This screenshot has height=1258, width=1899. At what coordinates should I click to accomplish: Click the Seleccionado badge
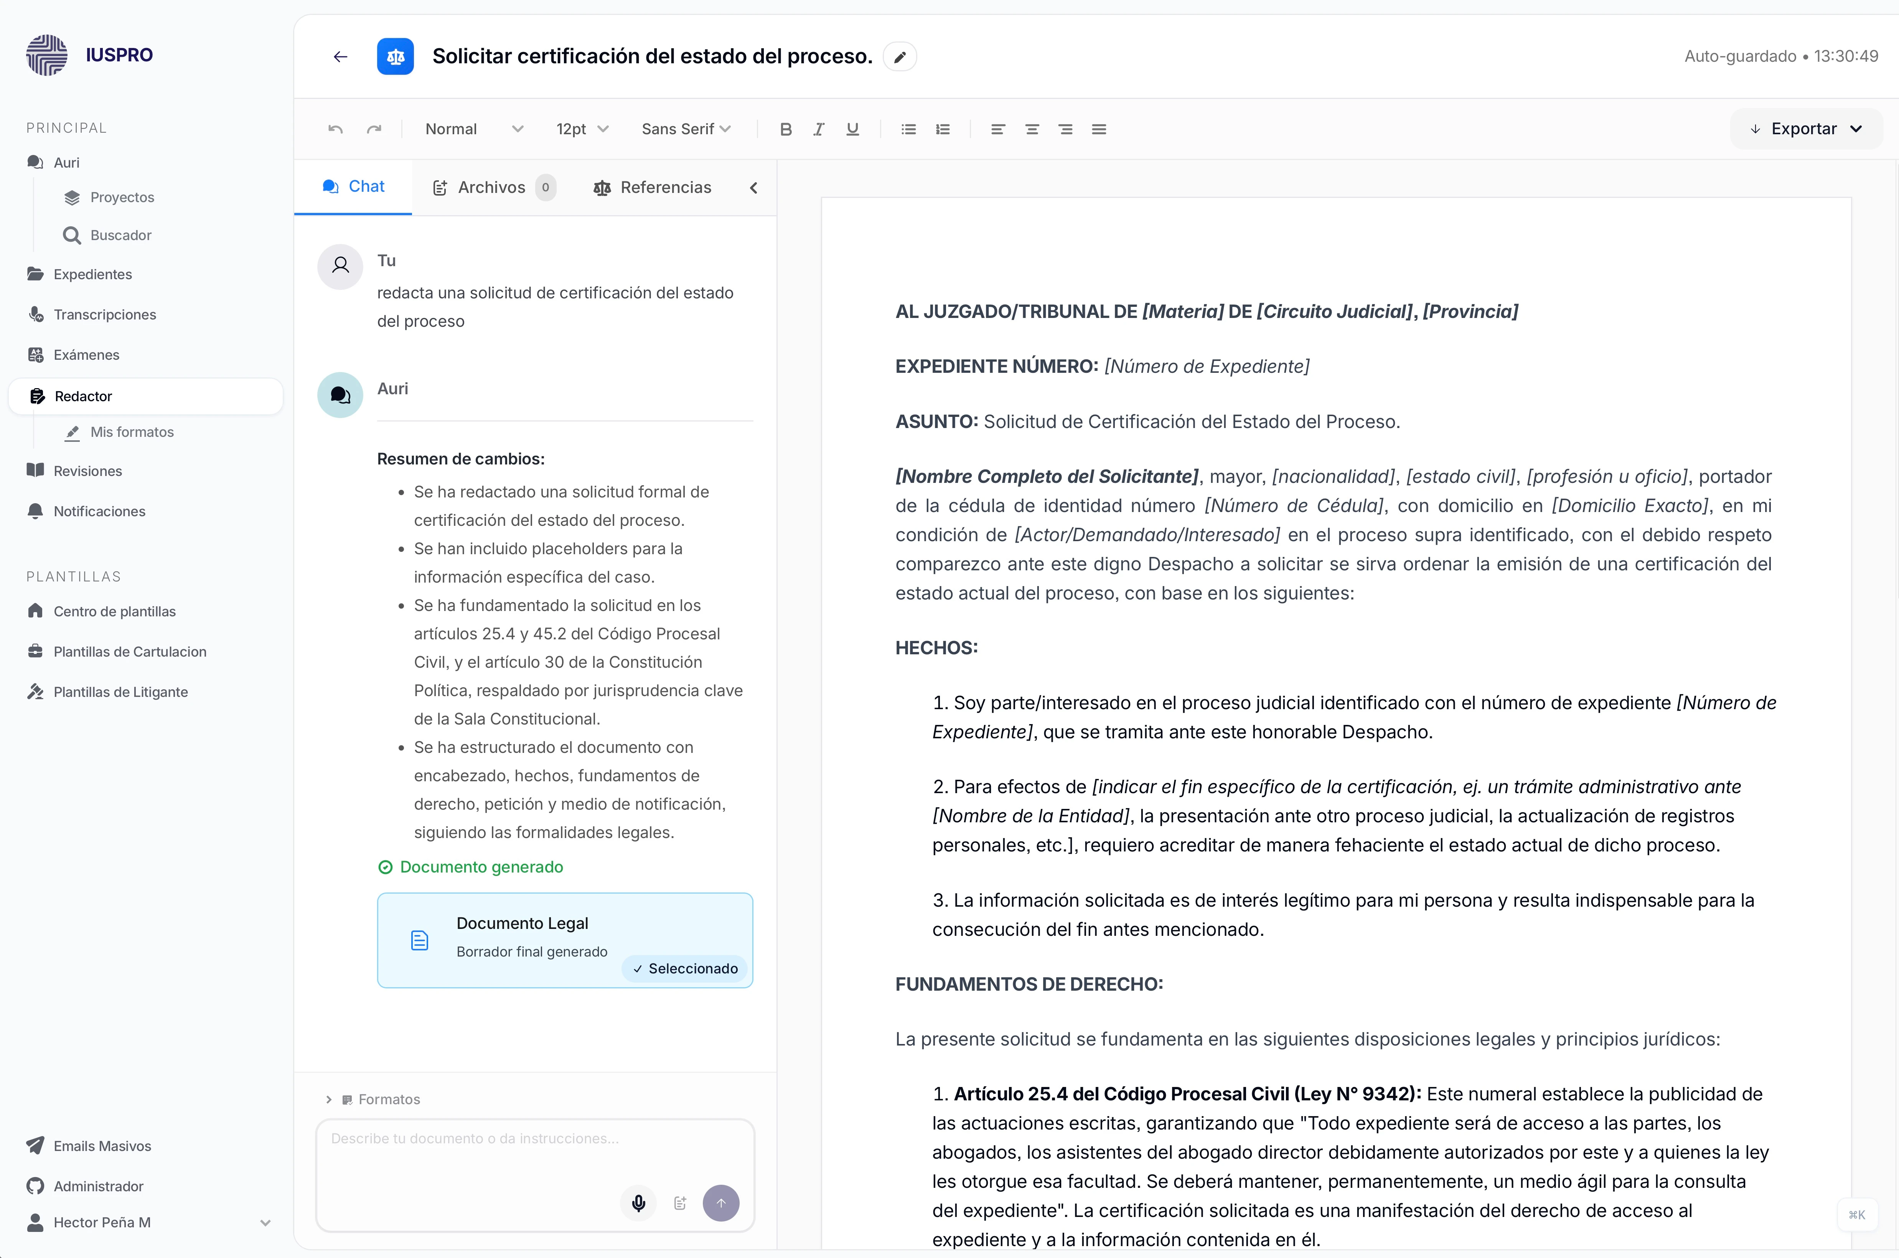tap(684, 968)
